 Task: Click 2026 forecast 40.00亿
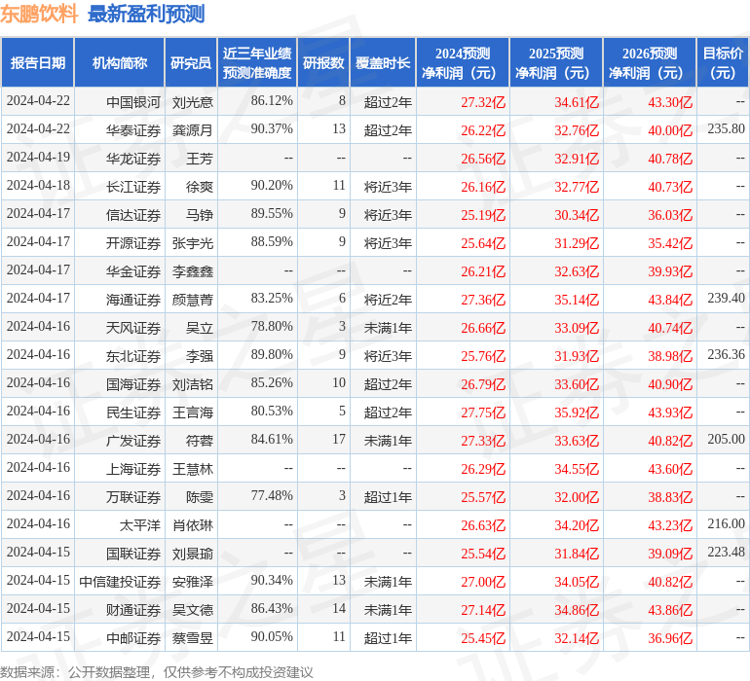(670, 130)
